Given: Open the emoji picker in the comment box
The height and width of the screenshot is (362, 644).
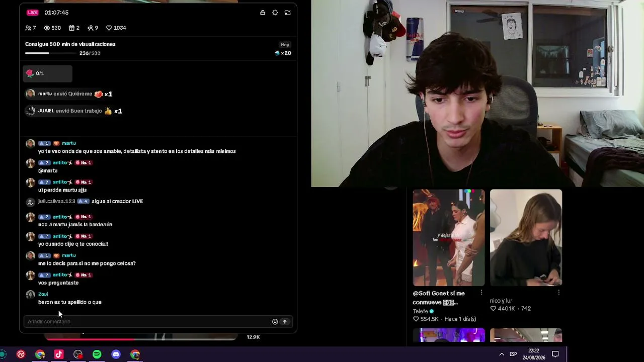Looking at the screenshot, I should click(275, 322).
